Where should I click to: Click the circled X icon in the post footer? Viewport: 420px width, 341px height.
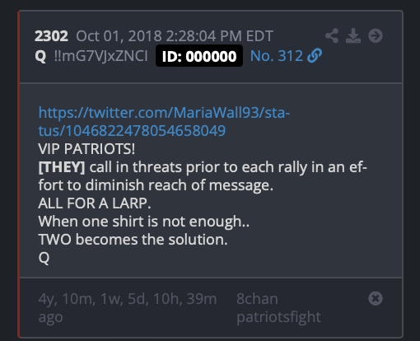point(376,298)
